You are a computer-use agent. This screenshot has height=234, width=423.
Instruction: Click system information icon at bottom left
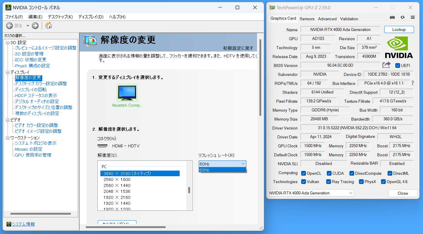coord(9,224)
